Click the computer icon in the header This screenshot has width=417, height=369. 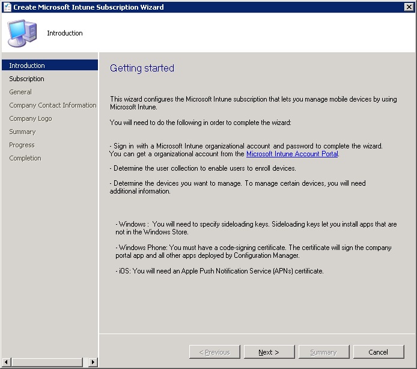tap(22, 33)
